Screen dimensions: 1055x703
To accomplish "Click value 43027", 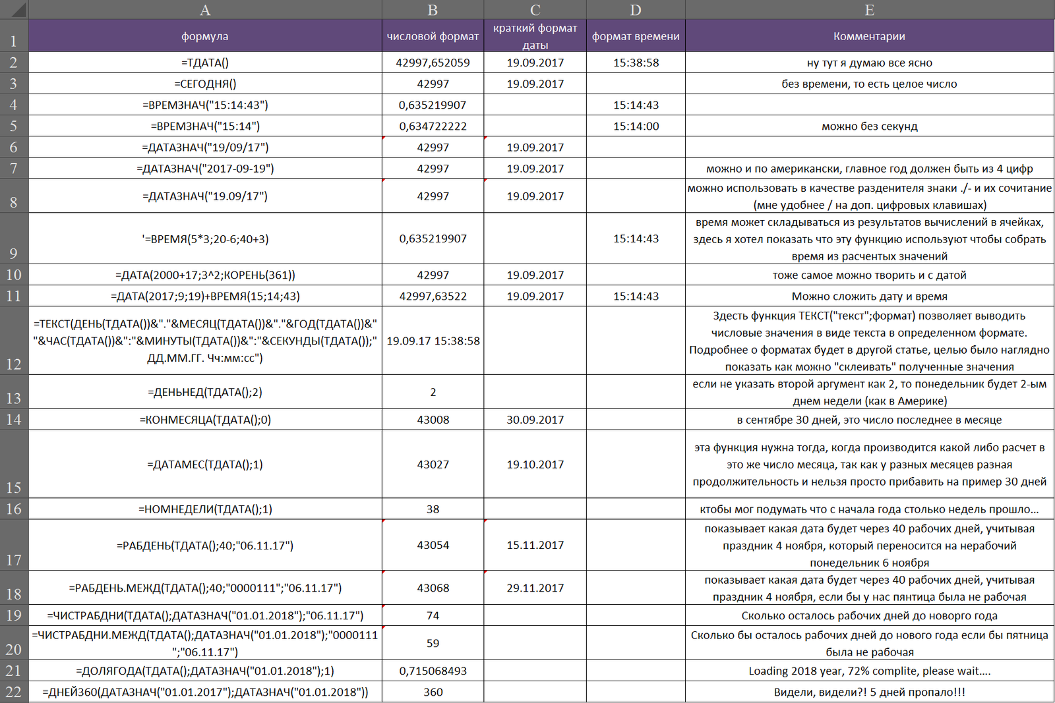I will click(x=433, y=464).
